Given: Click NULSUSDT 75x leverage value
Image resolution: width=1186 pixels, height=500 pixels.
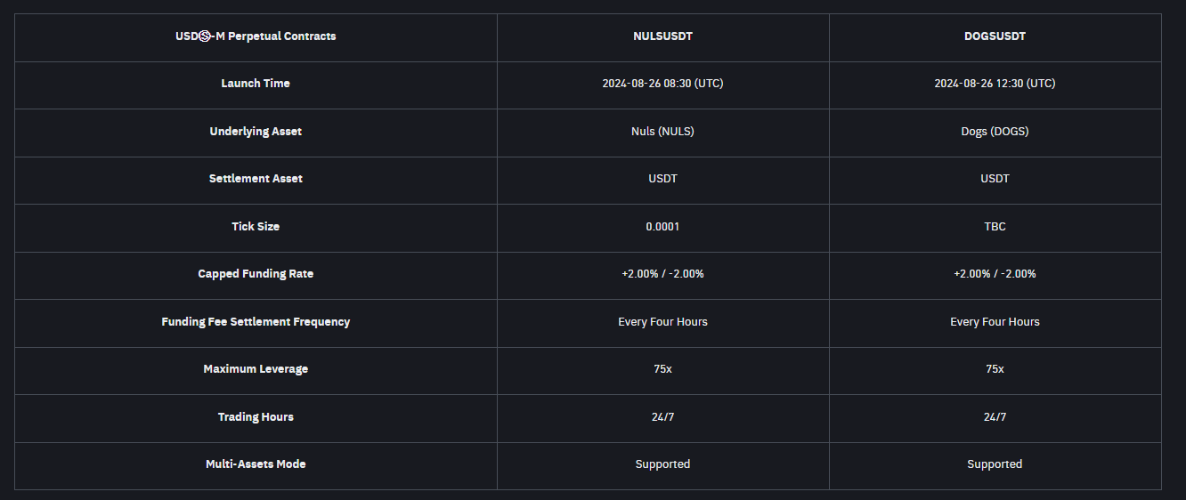Looking at the screenshot, I should tap(662, 369).
